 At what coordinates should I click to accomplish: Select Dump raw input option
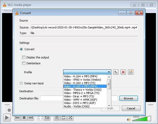coord(21,83)
